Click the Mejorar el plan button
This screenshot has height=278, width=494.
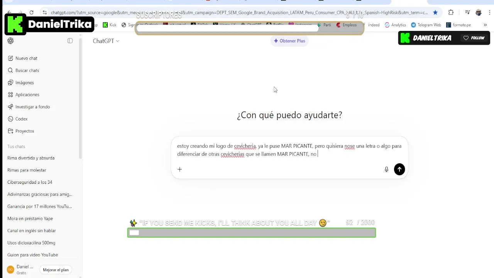pyautogui.click(x=56, y=270)
